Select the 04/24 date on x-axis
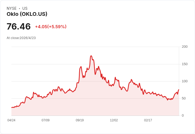195x134 pixels. (11, 120)
